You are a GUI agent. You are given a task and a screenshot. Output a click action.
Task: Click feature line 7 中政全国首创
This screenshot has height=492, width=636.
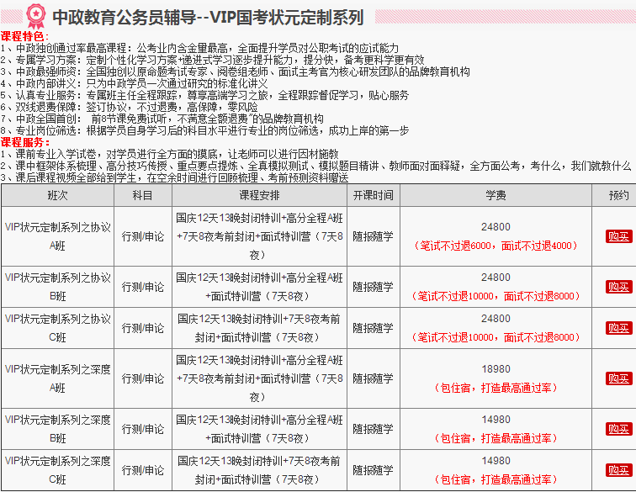tap(162, 119)
